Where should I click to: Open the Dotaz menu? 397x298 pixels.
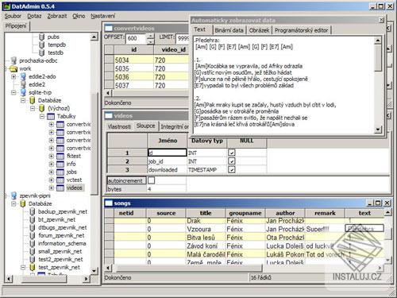pyautogui.click(x=34, y=16)
